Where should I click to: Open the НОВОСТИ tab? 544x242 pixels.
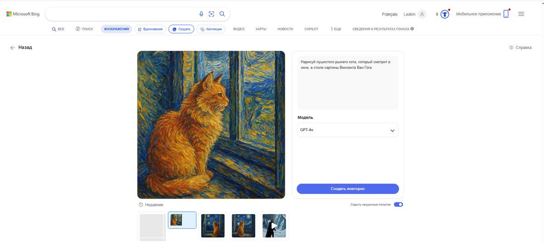click(x=285, y=29)
